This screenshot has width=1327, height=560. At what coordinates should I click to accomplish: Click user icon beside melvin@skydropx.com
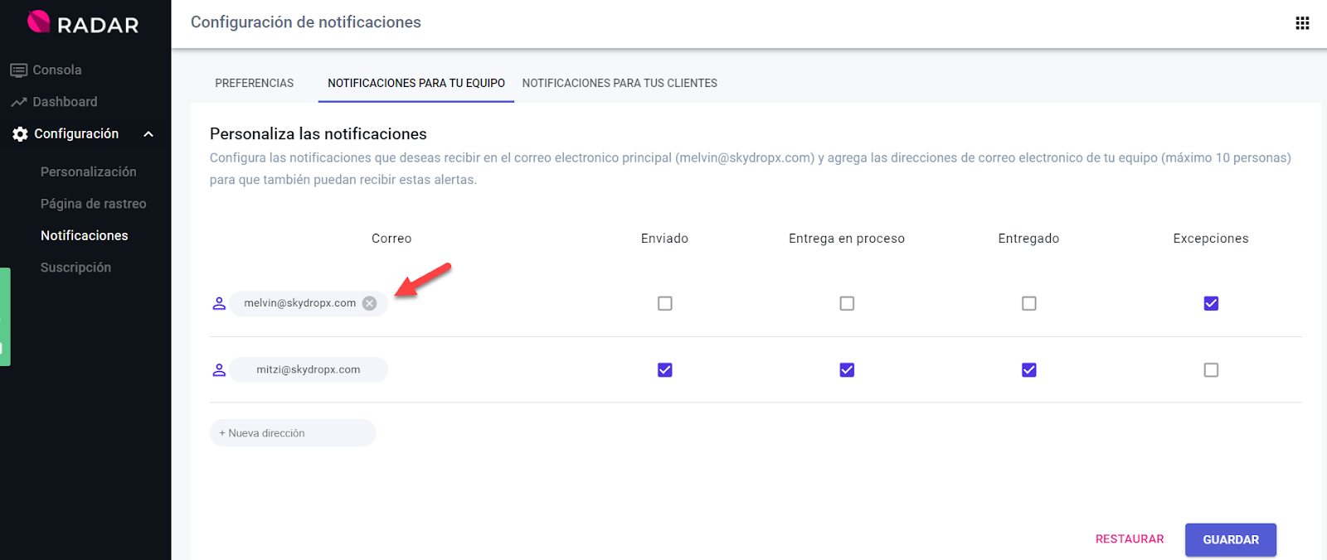pyautogui.click(x=219, y=303)
